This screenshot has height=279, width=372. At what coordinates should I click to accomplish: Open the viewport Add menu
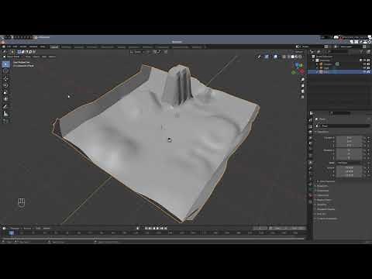click(x=44, y=57)
